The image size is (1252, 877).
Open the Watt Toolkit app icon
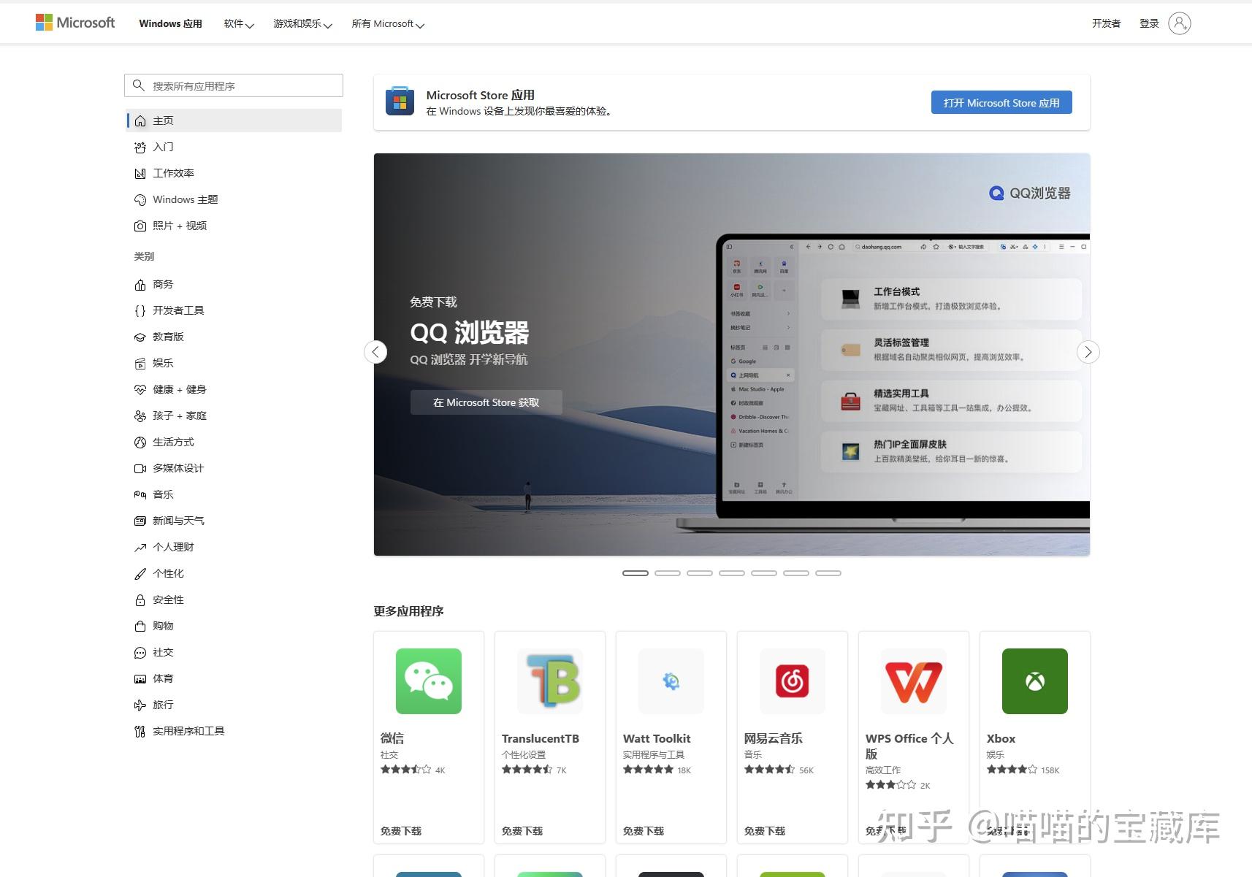[671, 681]
